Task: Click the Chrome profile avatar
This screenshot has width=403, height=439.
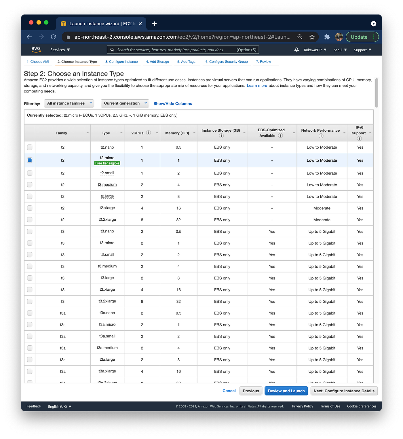Action: tap(339, 37)
